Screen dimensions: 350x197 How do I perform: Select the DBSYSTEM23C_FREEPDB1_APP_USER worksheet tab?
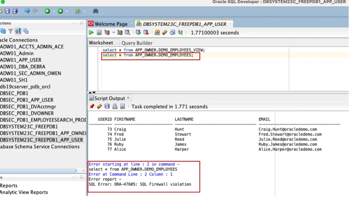click(x=184, y=24)
